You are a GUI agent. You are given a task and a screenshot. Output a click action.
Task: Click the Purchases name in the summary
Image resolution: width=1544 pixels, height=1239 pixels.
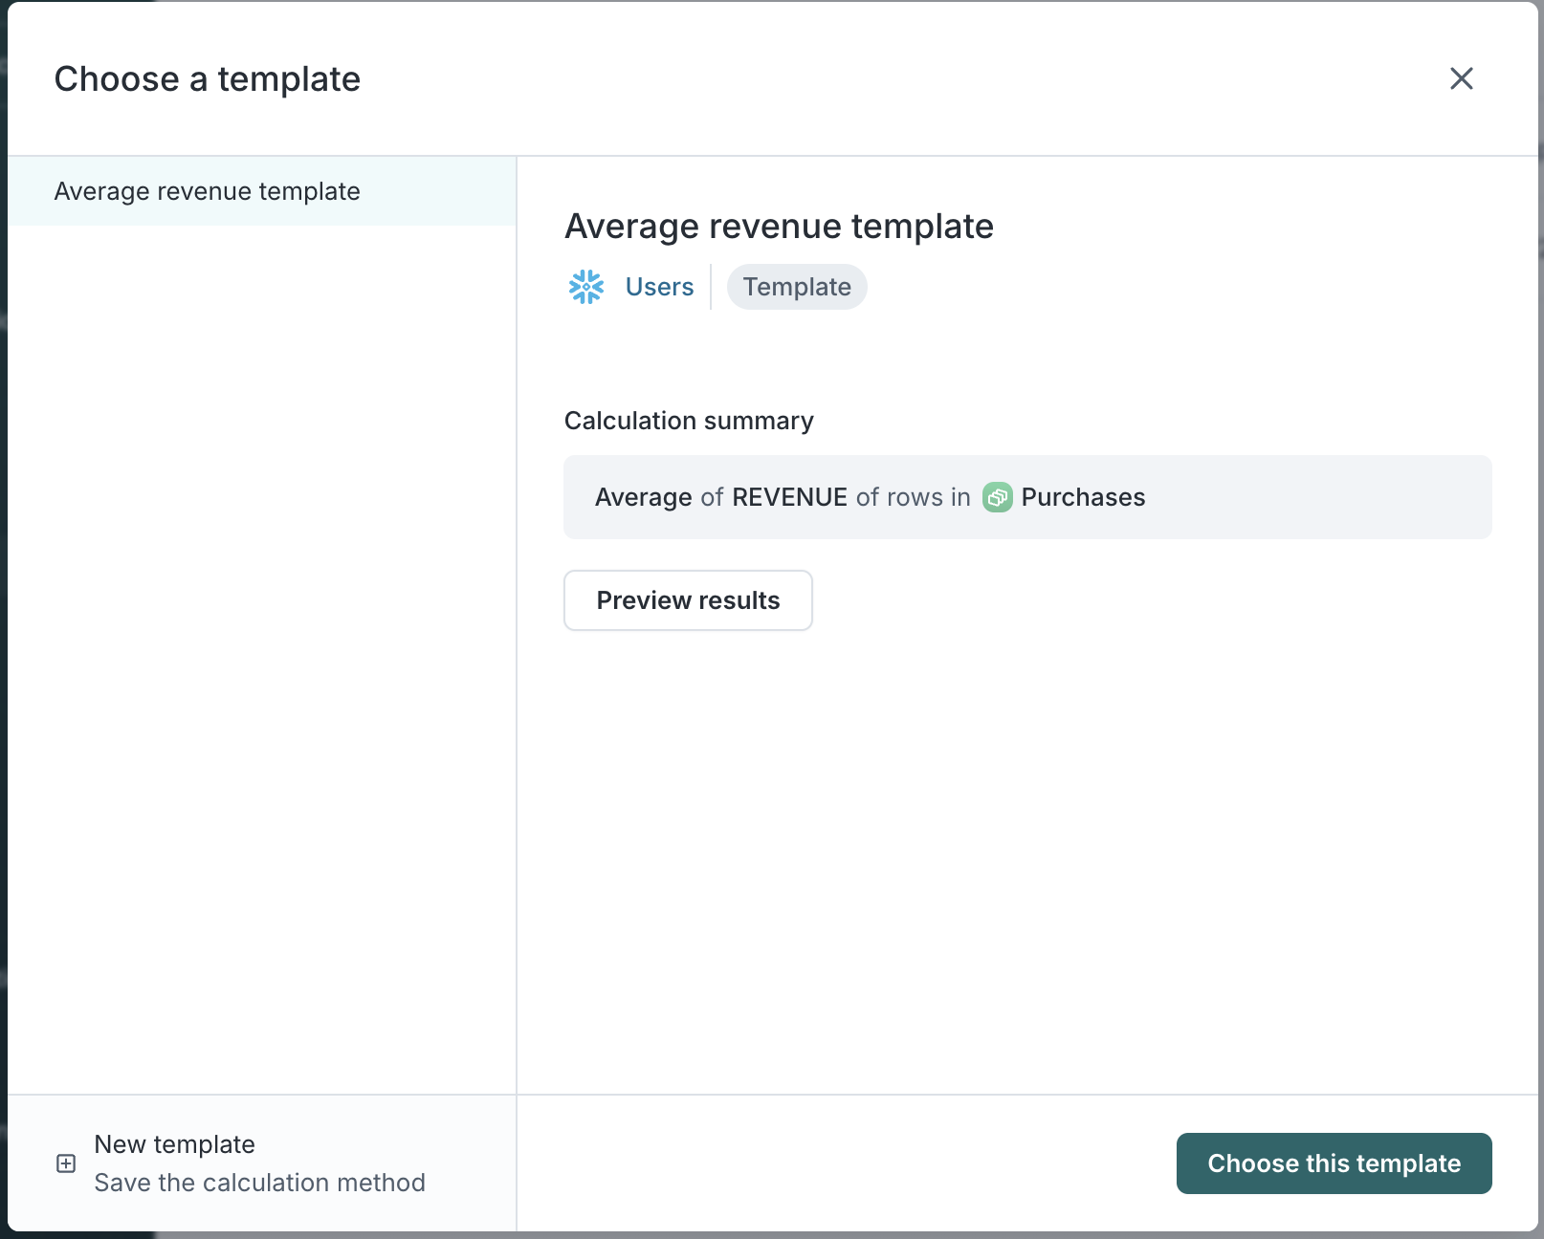point(1083,497)
